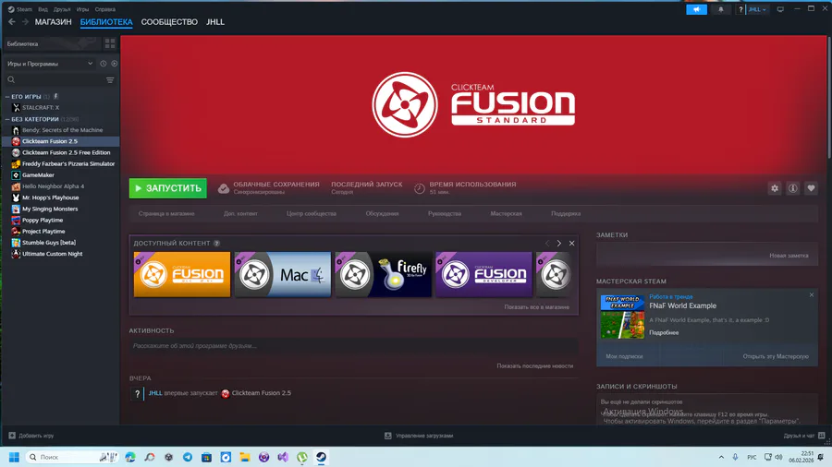832x467 pixels.
Task: Open Windows Start menu
Action: tap(14, 457)
